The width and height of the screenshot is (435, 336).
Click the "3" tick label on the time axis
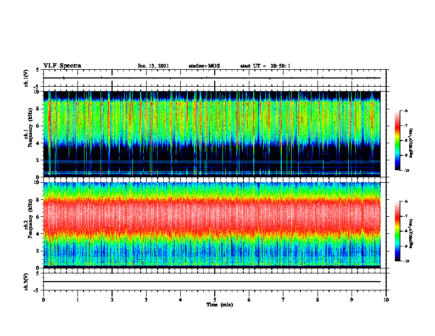146,300
